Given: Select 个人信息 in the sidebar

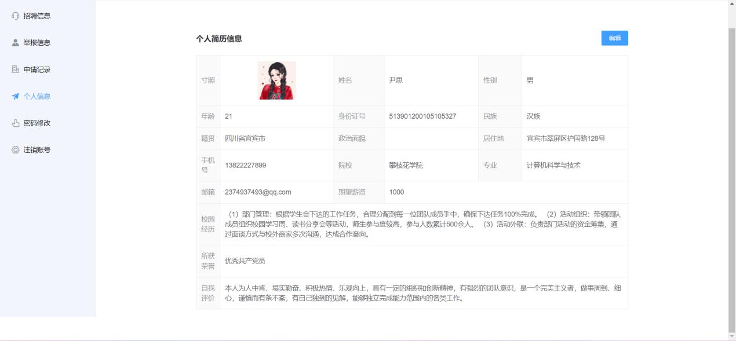Looking at the screenshot, I should [48, 96].
